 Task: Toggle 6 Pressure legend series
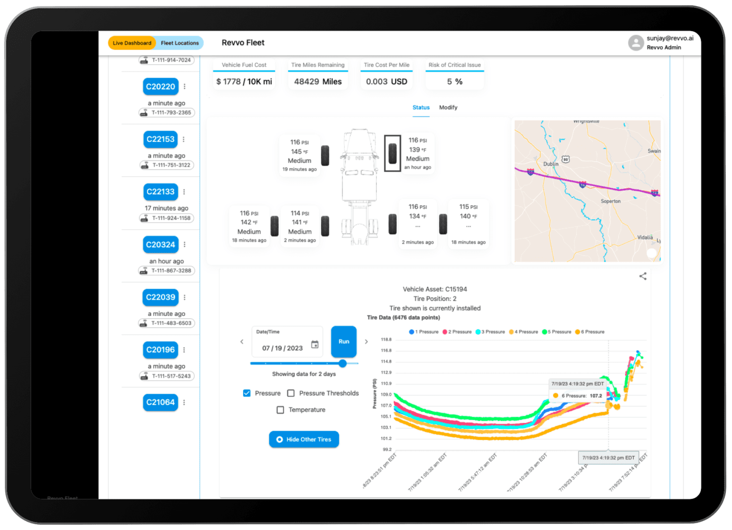(590, 332)
